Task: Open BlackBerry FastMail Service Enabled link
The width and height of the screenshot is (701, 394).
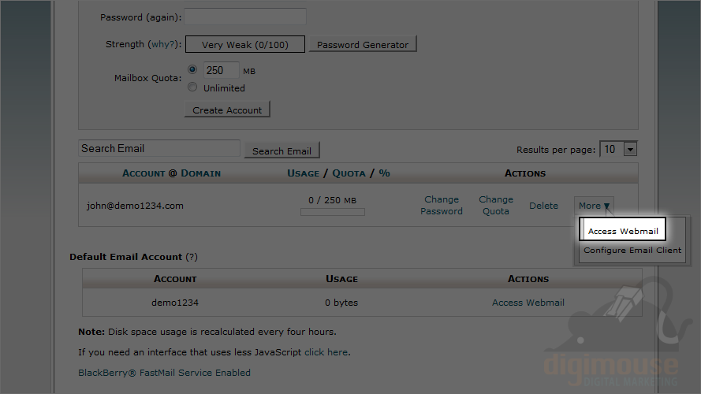Action: pyautogui.click(x=164, y=373)
